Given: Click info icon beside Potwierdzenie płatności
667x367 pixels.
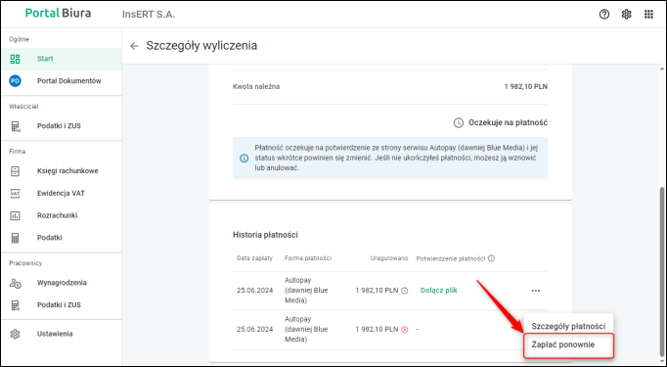Looking at the screenshot, I should [x=491, y=258].
